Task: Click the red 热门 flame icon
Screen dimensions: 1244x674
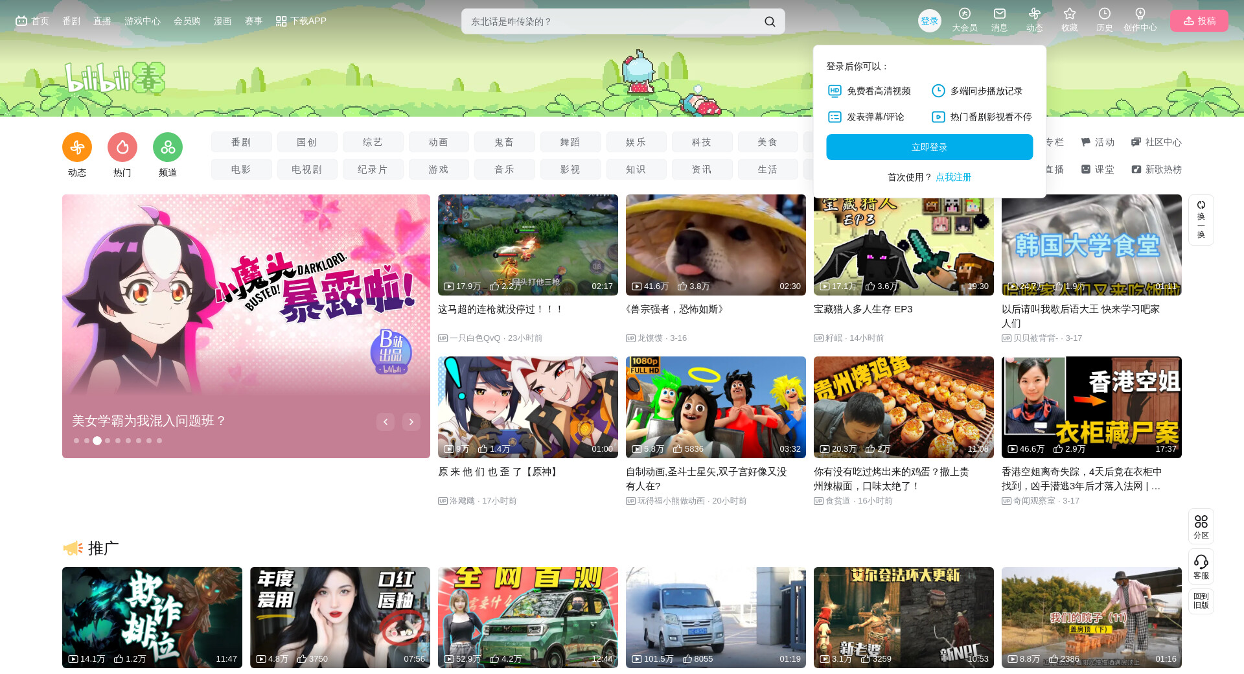Action: [122, 148]
